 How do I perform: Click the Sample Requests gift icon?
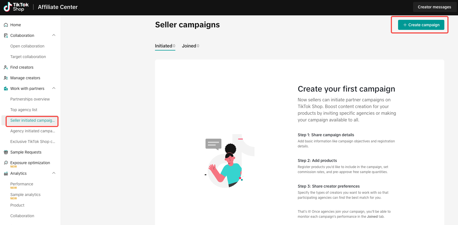(6, 152)
